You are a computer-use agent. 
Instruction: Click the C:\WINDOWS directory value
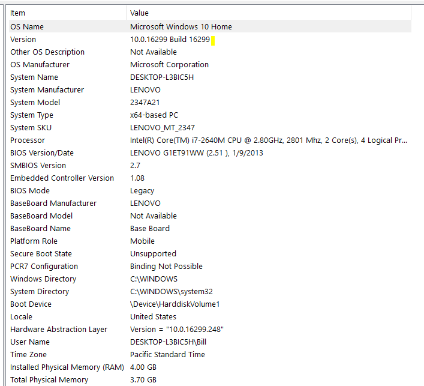pyautogui.click(x=154, y=279)
